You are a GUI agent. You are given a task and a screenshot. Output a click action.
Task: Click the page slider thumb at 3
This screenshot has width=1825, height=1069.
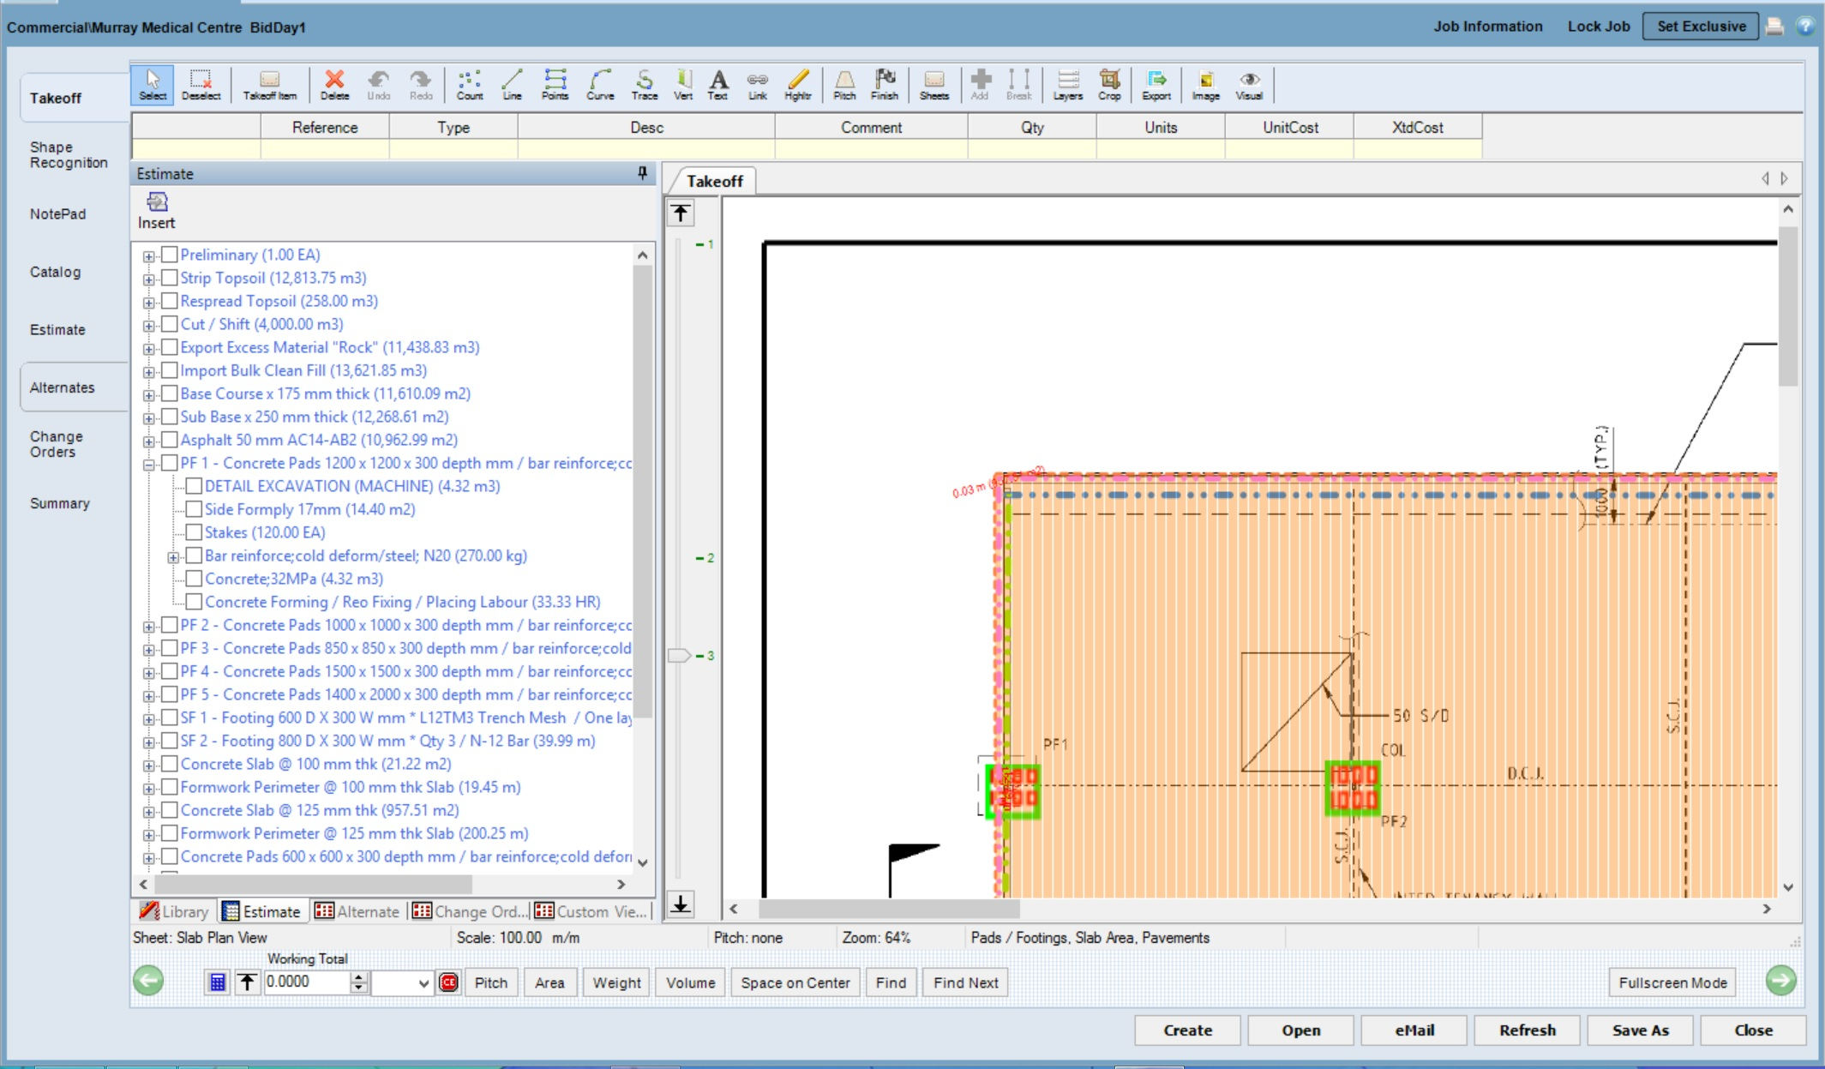(x=679, y=656)
